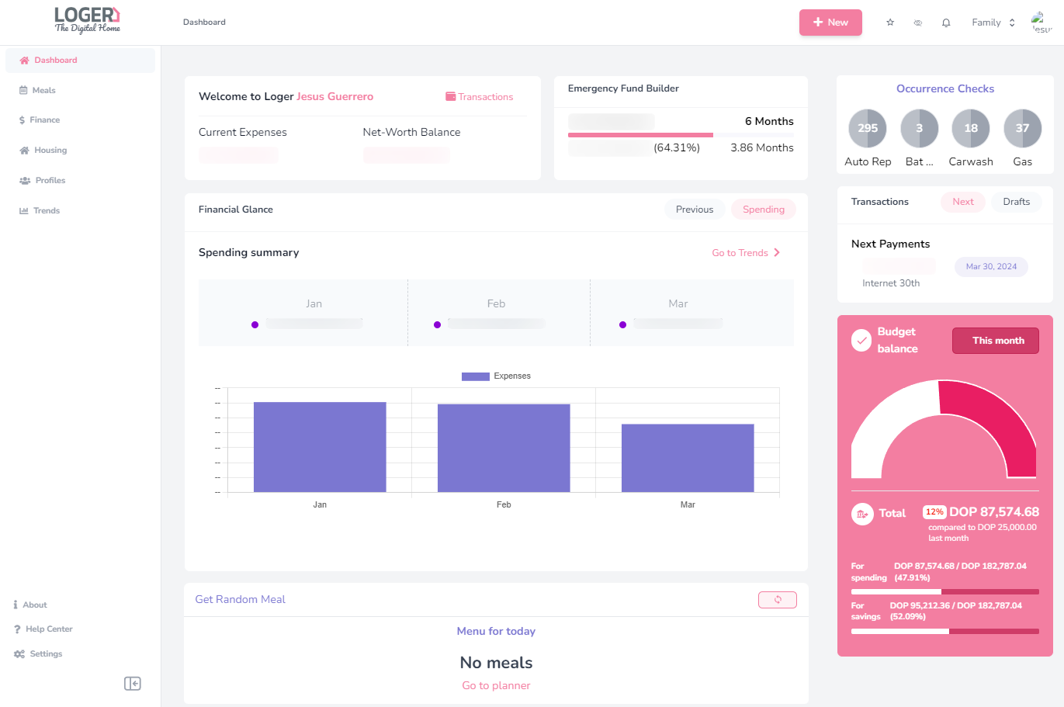Click the Emergency Fund Builder title

point(623,88)
